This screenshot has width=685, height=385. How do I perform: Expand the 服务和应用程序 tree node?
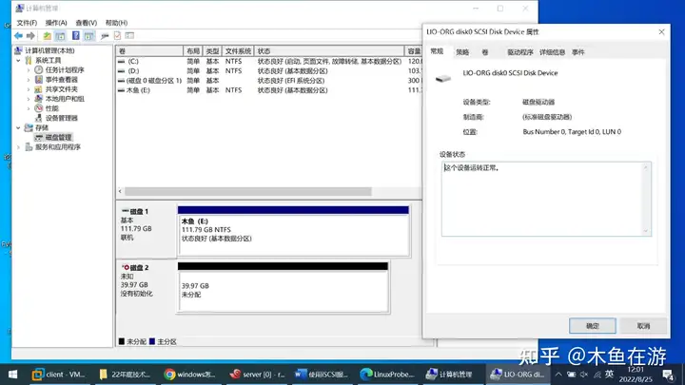18,147
